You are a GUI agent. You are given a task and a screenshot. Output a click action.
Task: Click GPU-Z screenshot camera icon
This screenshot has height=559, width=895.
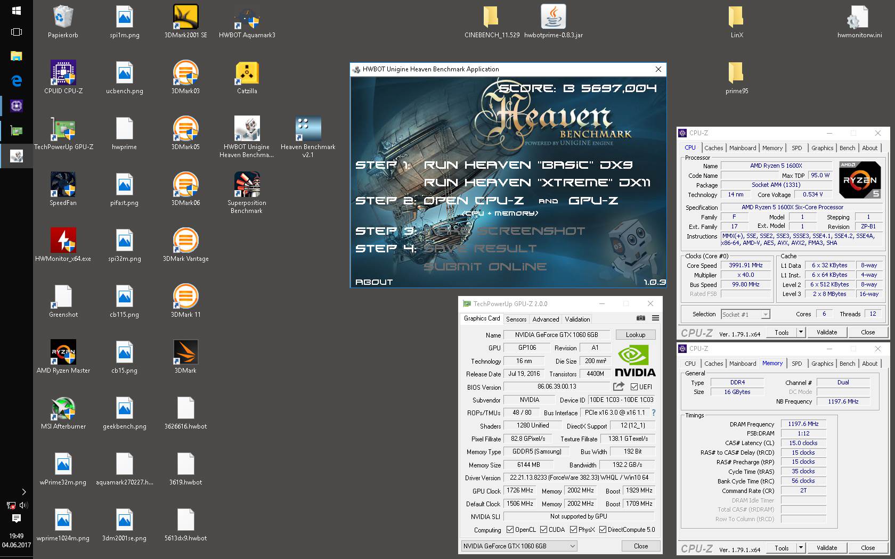[641, 318]
